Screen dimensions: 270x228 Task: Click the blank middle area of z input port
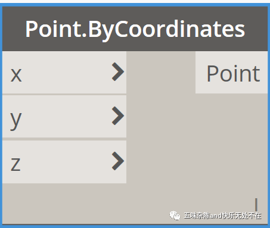[66, 162]
